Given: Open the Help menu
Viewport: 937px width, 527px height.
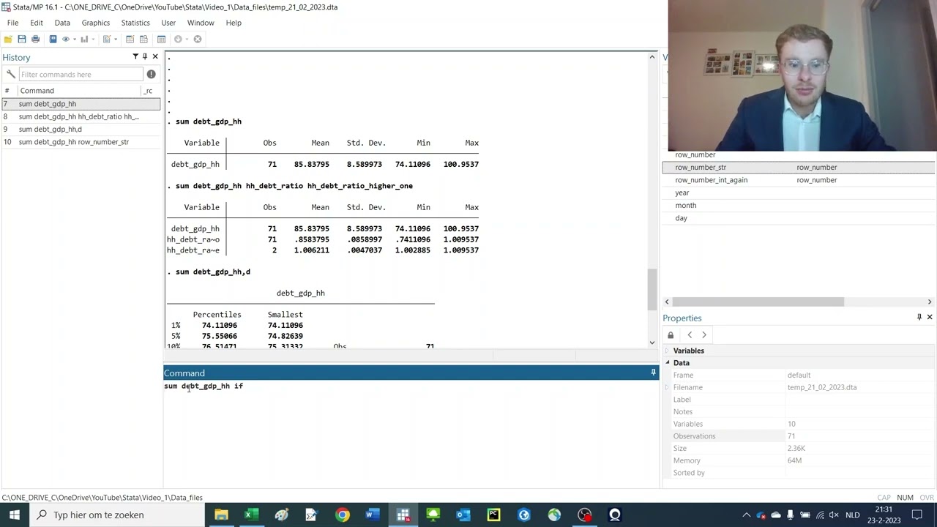Looking at the screenshot, I should click(234, 23).
